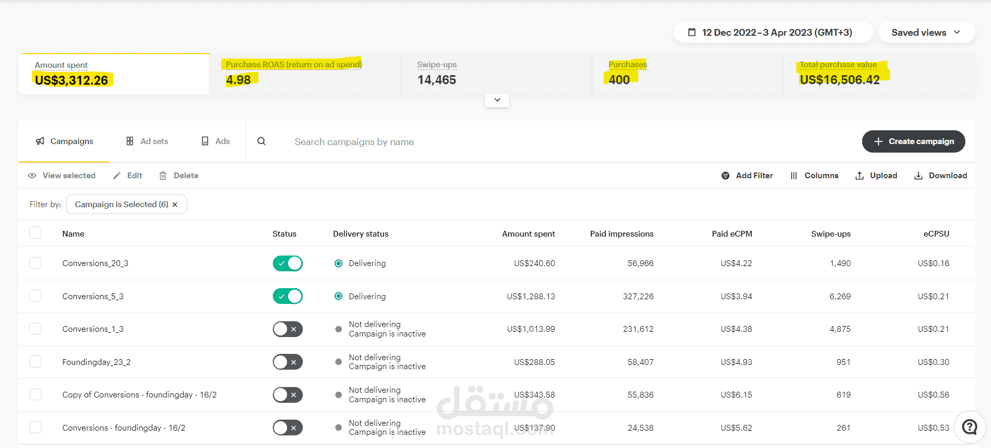Click the Edit pencil icon
The image size is (991, 448).
(x=117, y=176)
